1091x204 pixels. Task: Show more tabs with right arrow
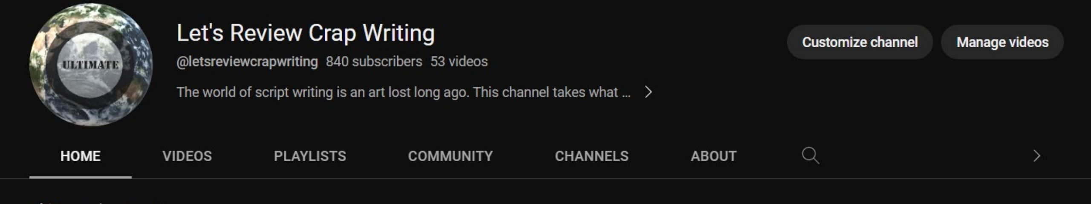click(1037, 156)
